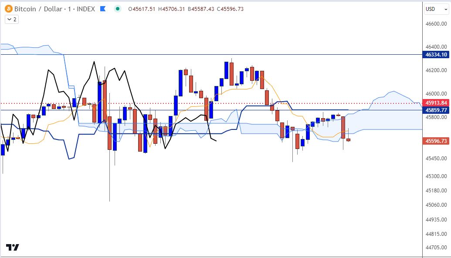This screenshot has height=258, width=451.
Task: Click the B45587.43 value in header
Action: coord(201,9)
